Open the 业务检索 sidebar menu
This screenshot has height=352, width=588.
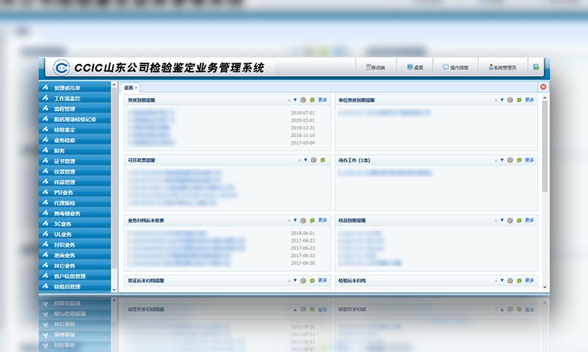[75, 140]
